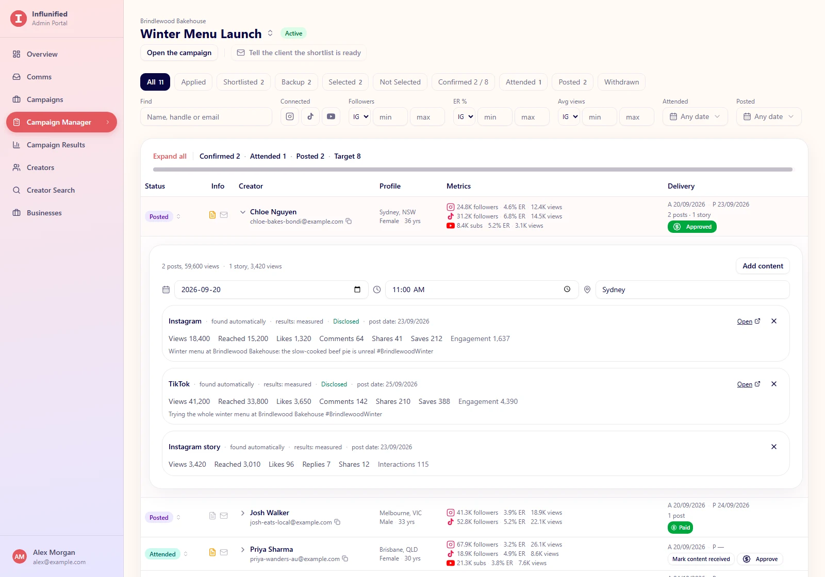Expand Josh Walker's row details
Image resolution: width=825 pixels, height=577 pixels.
[x=243, y=513]
